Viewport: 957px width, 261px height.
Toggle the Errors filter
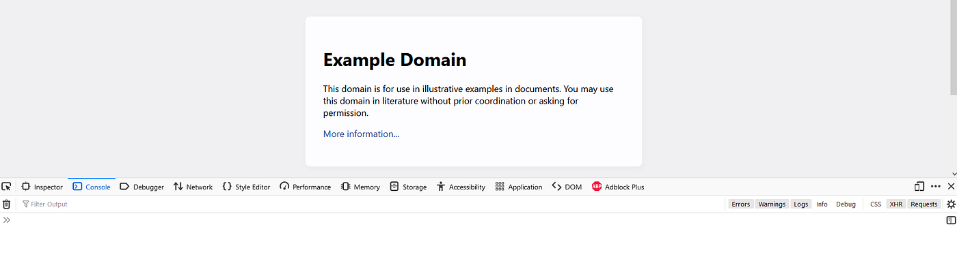tap(740, 204)
